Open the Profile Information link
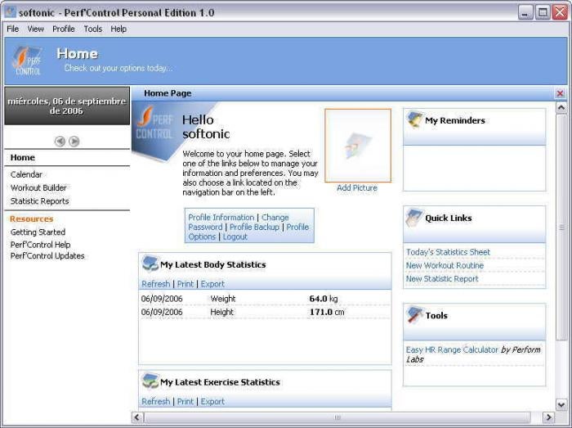The height and width of the screenshot is (428, 572). 221,218
